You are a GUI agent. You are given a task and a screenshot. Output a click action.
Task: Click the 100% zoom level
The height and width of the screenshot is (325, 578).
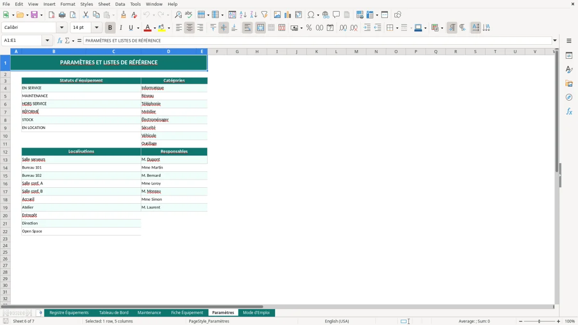(x=570, y=321)
